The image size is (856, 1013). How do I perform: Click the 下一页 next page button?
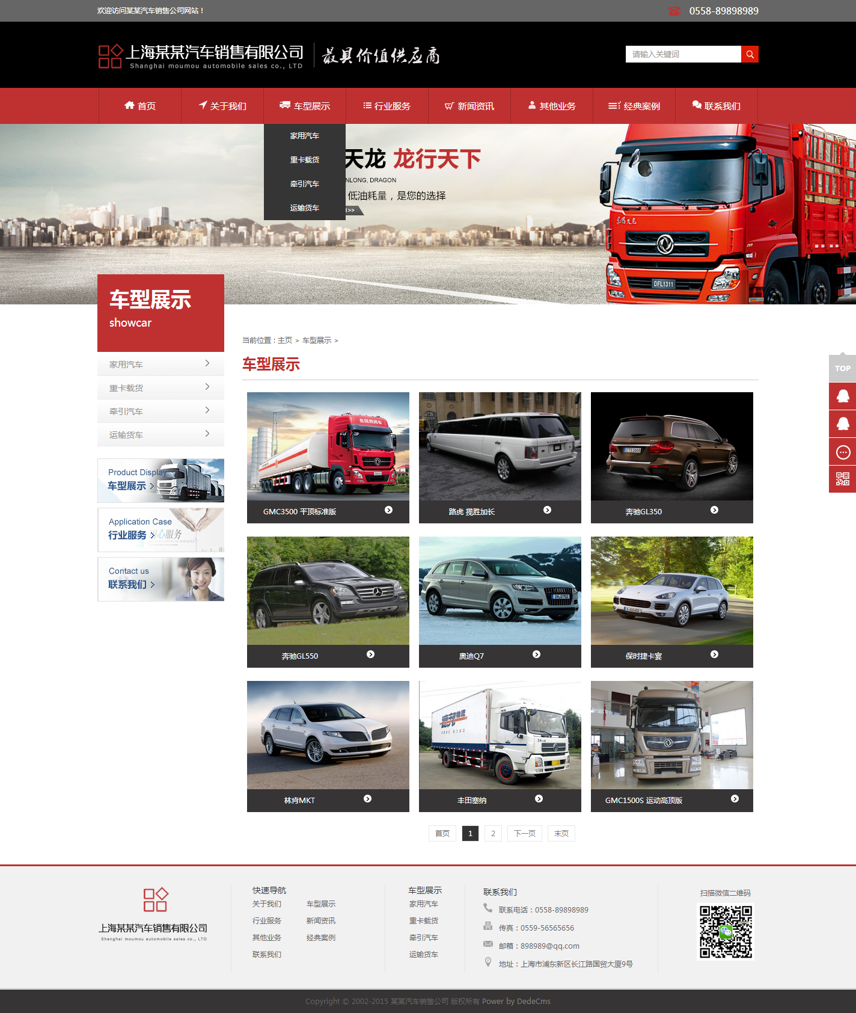click(x=524, y=833)
